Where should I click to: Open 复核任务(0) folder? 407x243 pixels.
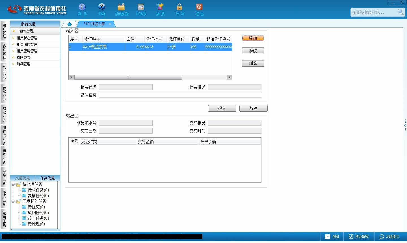click(x=35, y=196)
